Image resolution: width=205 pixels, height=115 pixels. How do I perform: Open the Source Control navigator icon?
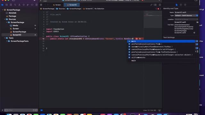[x=7, y=5]
